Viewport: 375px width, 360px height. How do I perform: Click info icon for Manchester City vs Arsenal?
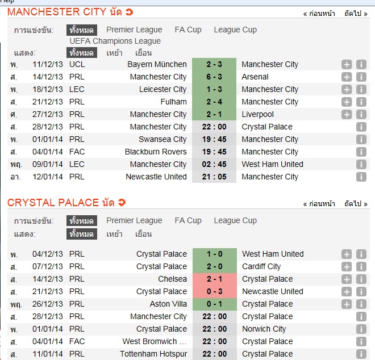[x=361, y=77]
